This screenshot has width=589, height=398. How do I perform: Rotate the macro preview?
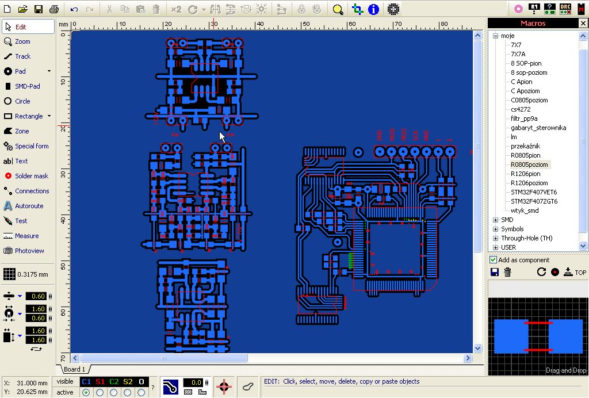541,272
